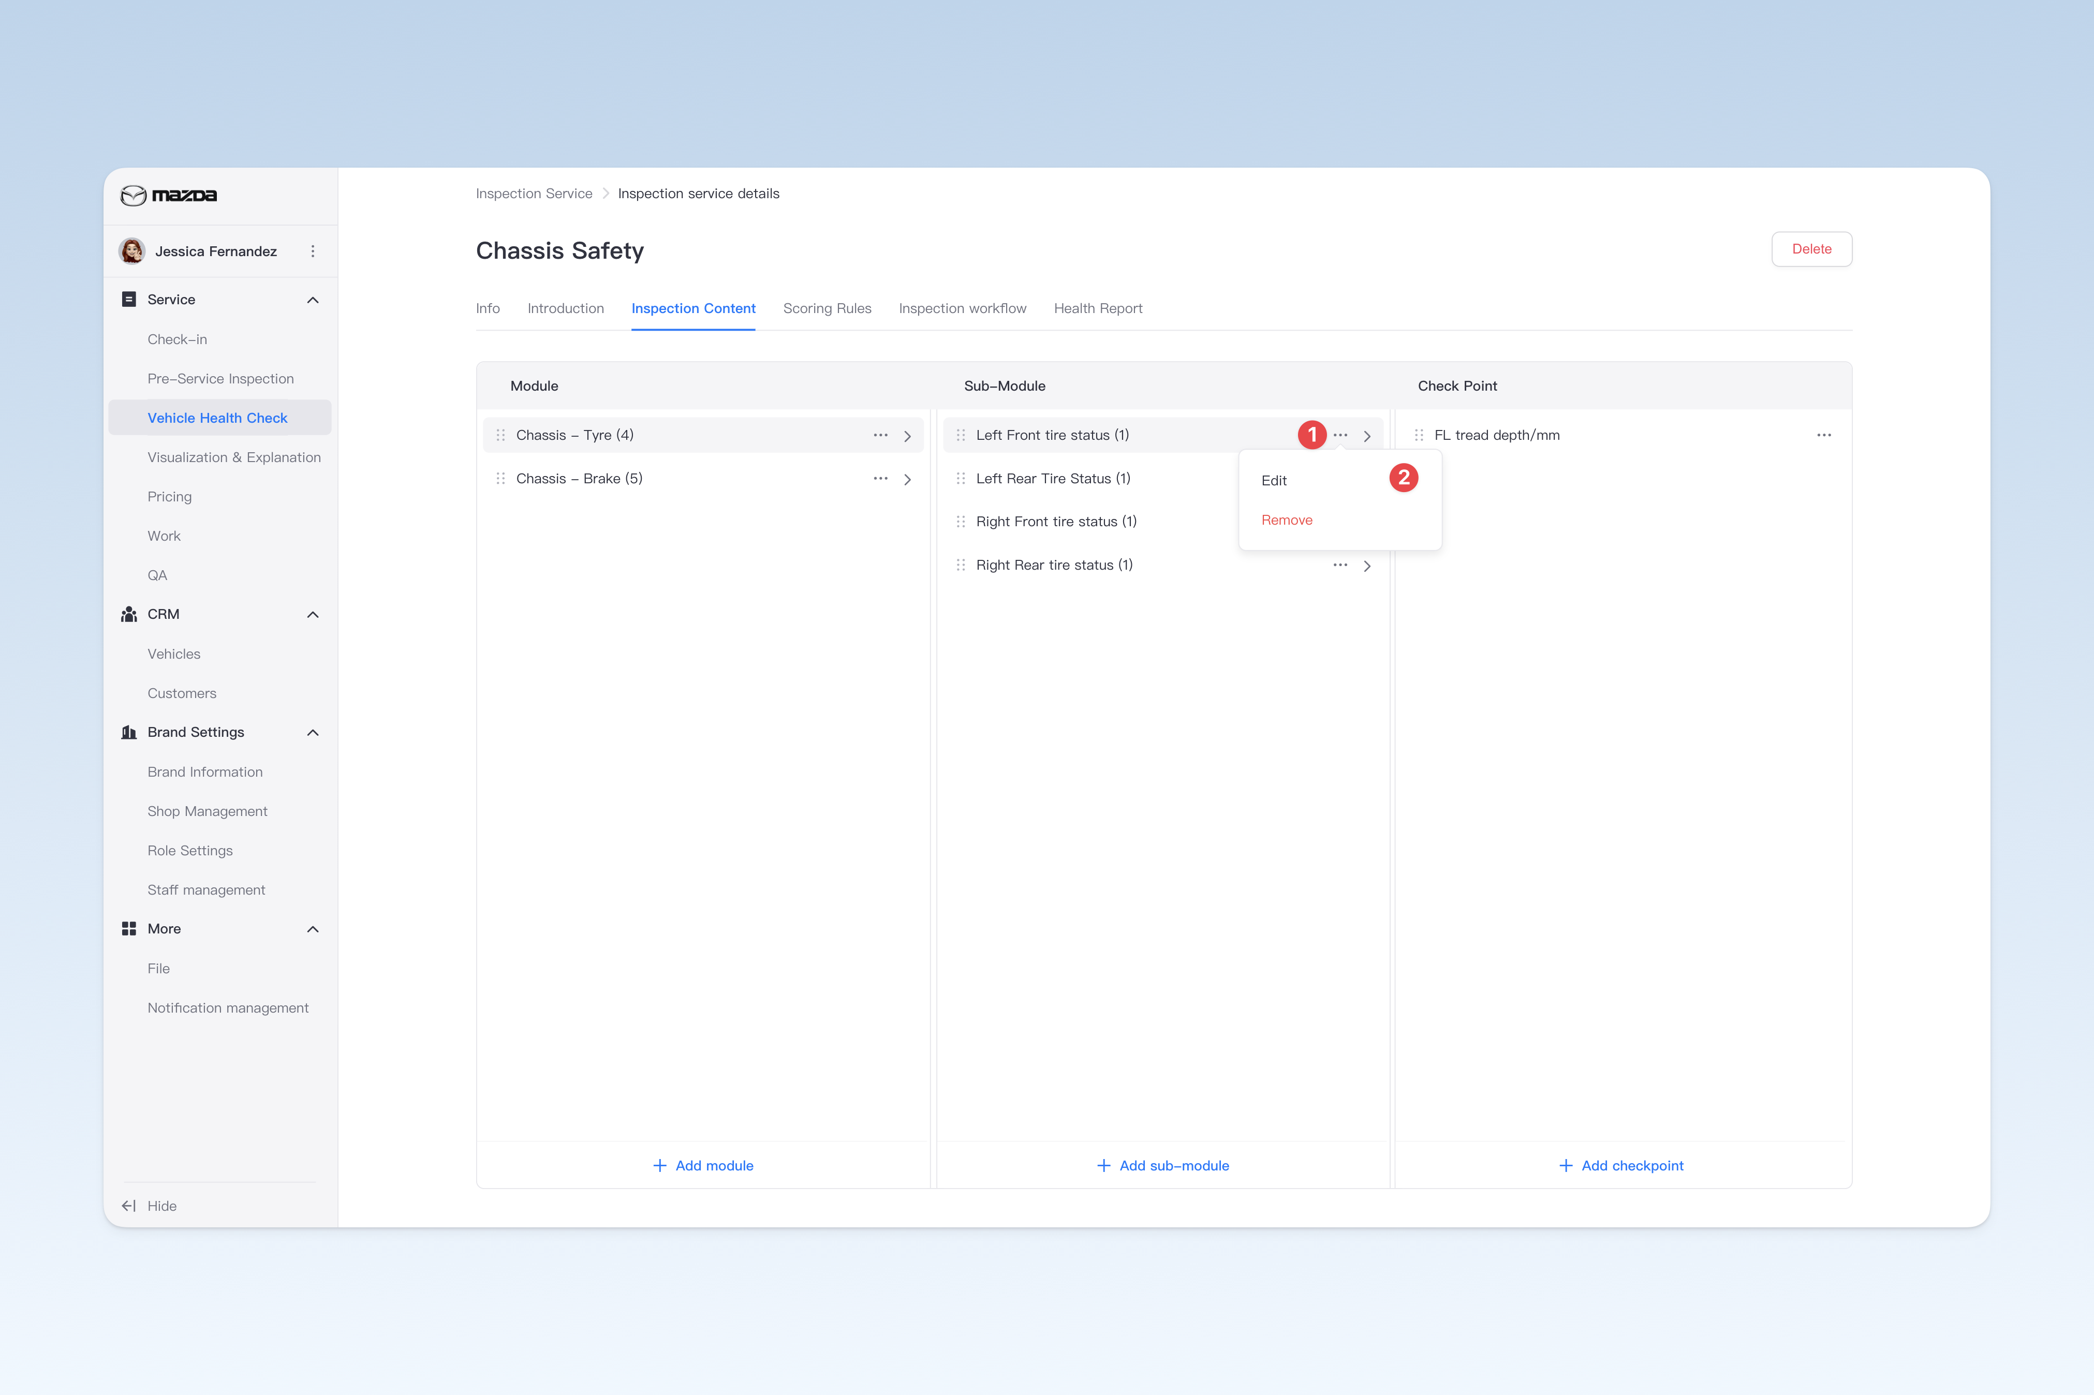This screenshot has height=1395, width=2094.
Task: Grab drag handle of FL tread depth/mm
Action: (1419, 435)
